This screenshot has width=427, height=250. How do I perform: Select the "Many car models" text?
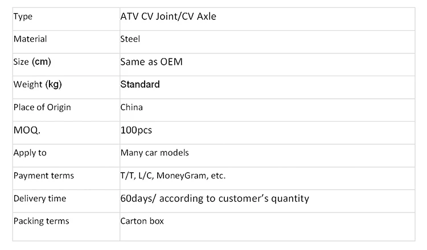[154, 153]
